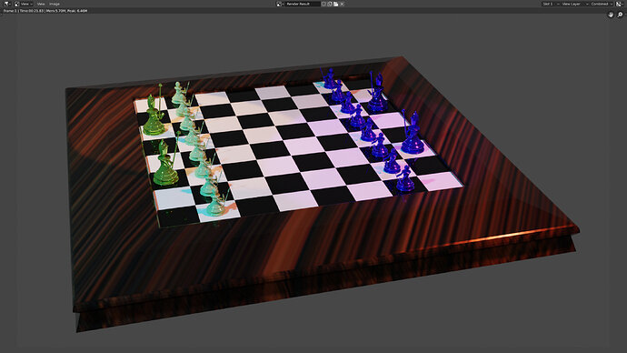
Task: Open the Combined render pass dropdown
Action: tap(602, 4)
